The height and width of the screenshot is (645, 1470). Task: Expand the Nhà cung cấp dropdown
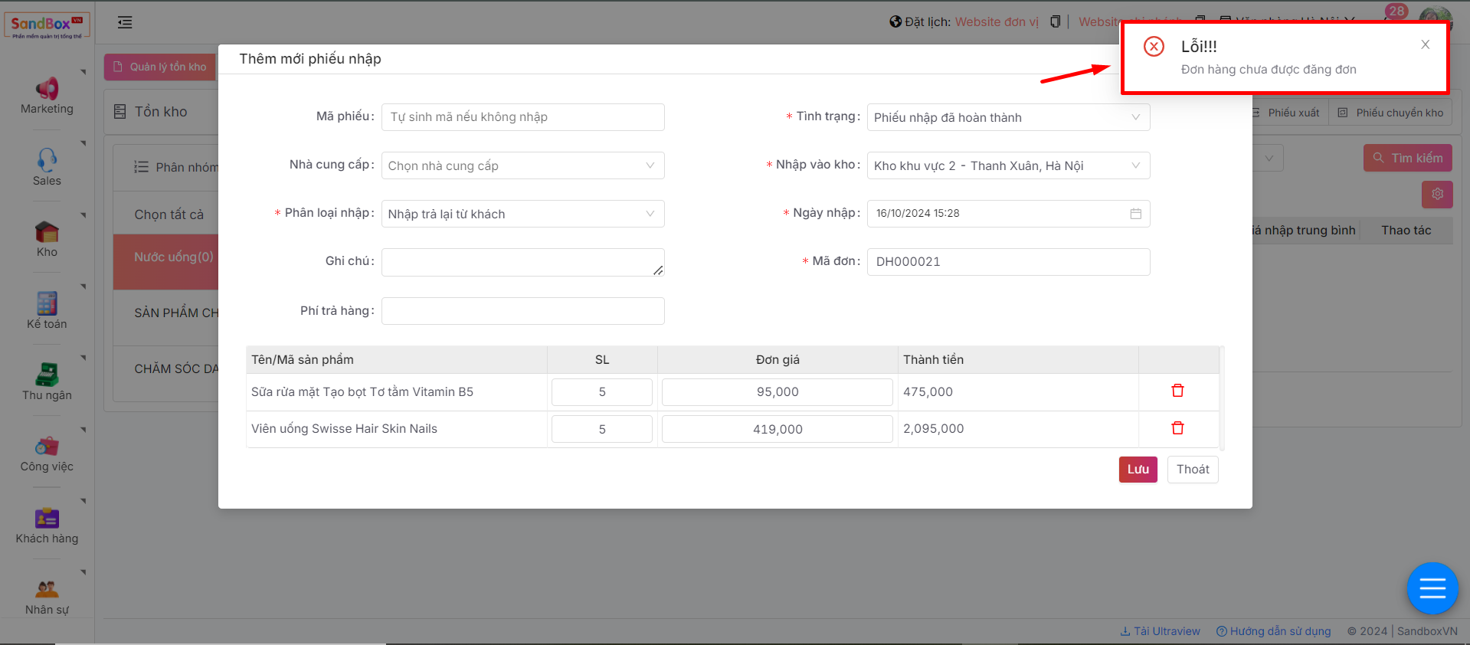pos(522,165)
